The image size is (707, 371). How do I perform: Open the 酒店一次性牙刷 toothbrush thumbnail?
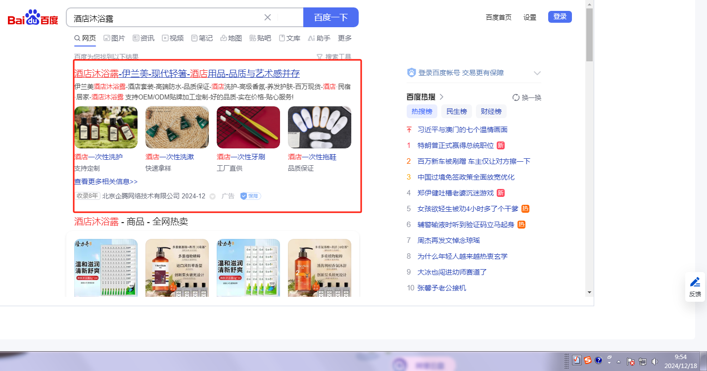pyautogui.click(x=248, y=127)
